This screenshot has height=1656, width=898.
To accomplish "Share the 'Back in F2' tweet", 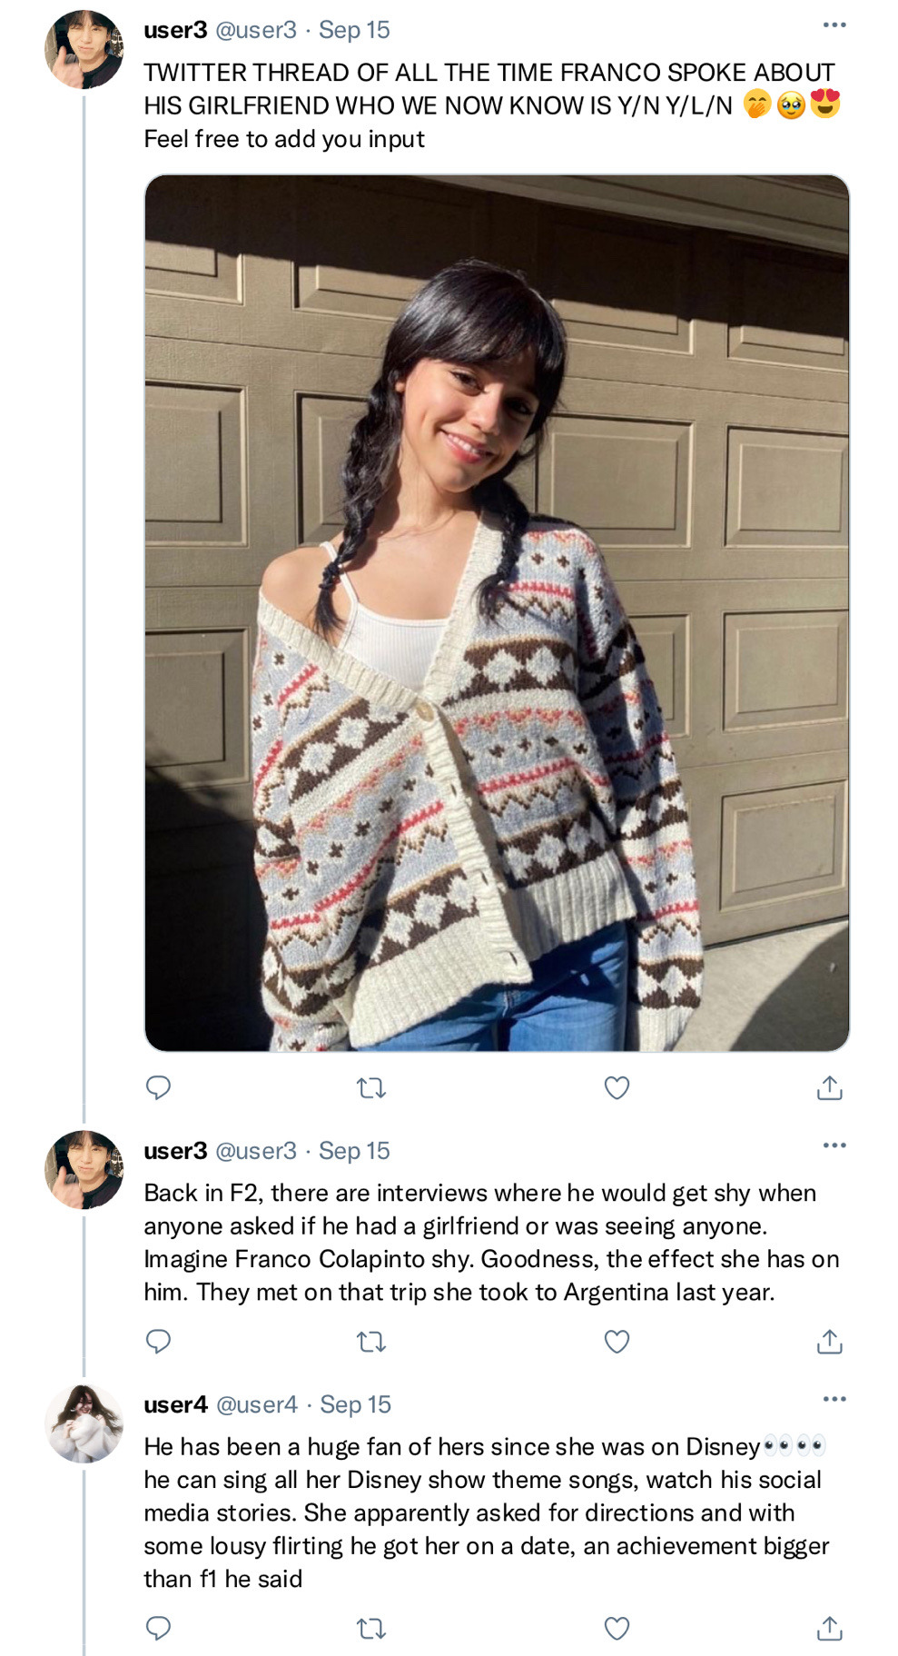I will coord(829,1341).
